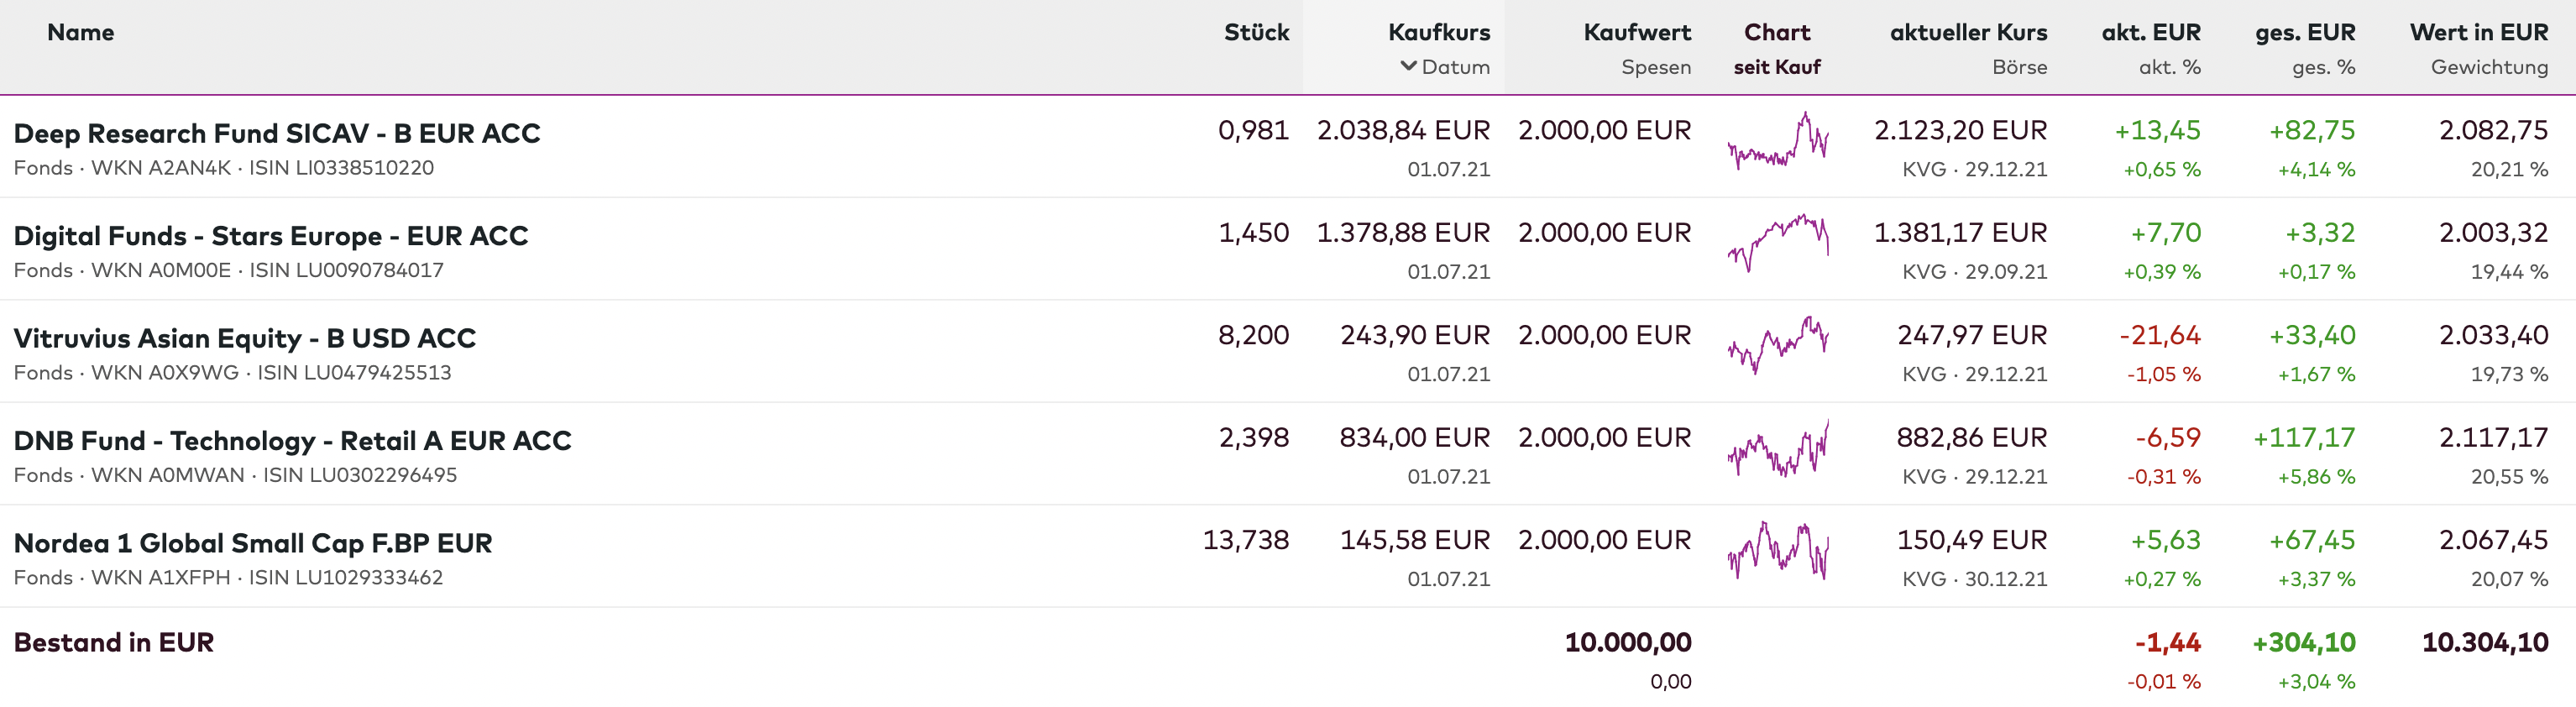This screenshot has height=707, width=2576.
Task: Sort table by Kaufkurs column
Action: (x=1438, y=32)
